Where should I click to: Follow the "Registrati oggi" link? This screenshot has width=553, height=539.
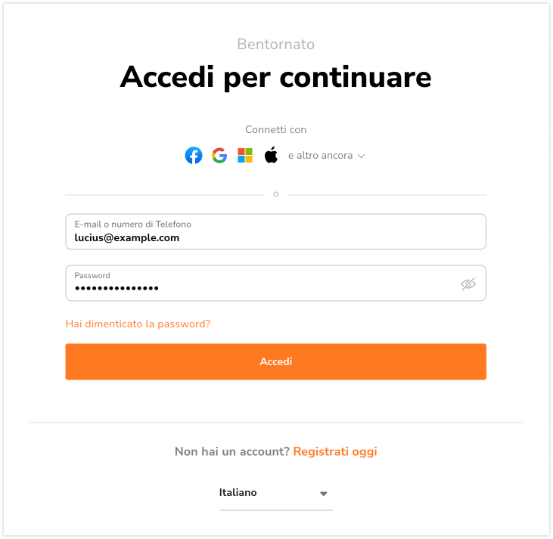coord(335,451)
